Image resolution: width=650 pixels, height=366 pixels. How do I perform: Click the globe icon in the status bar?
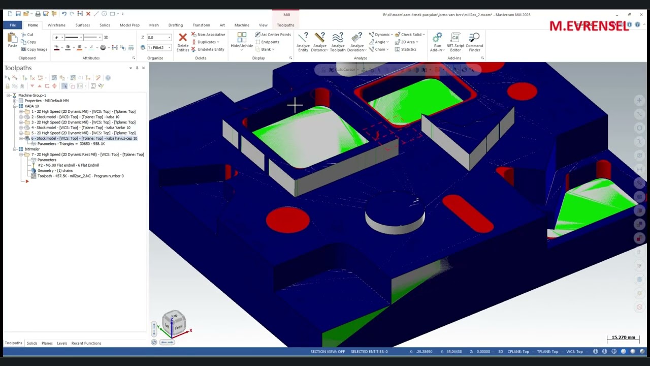[x=595, y=351]
